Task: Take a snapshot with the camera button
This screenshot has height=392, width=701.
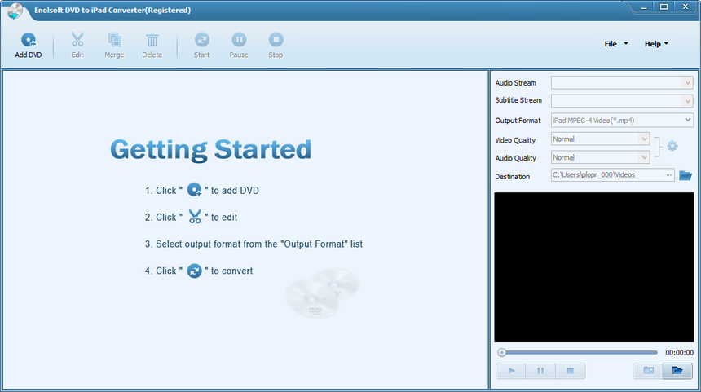Action: coord(648,371)
